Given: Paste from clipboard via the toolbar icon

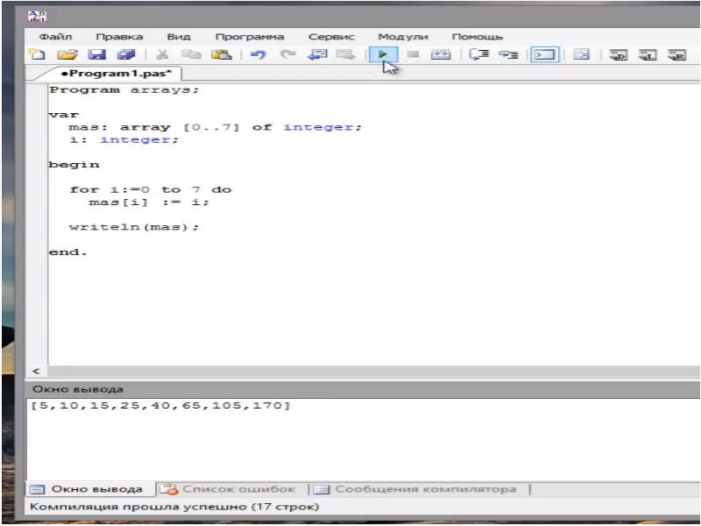Looking at the screenshot, I should point(222,54).
